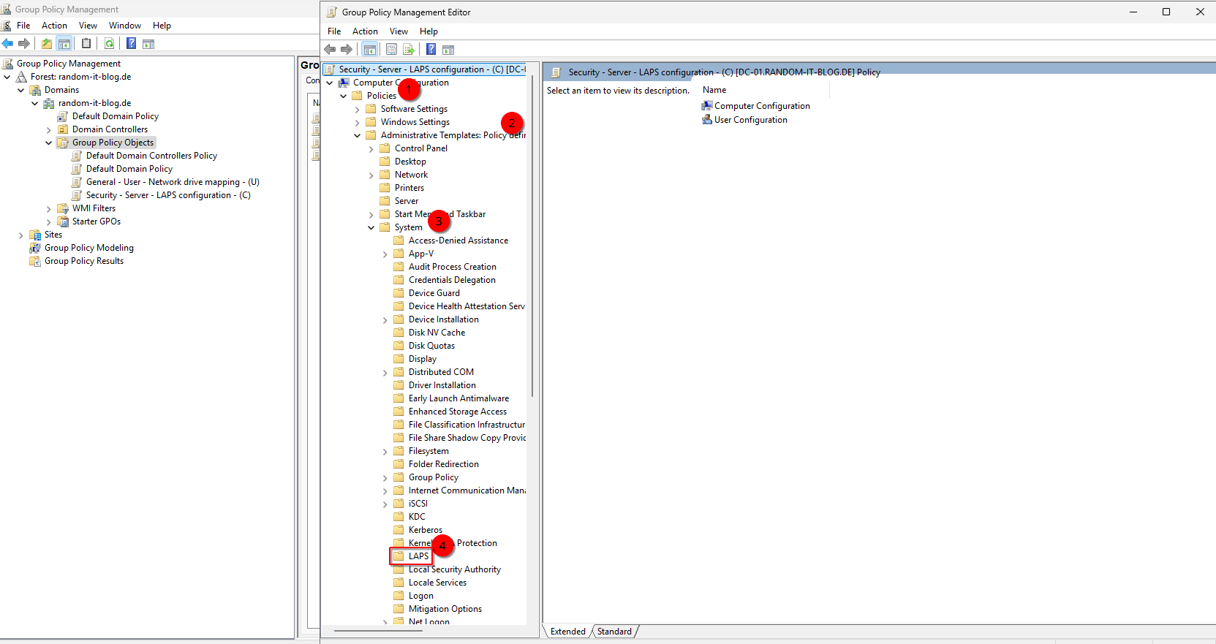
Task: Click the Sites folder icon
Action: pos(35,235)
